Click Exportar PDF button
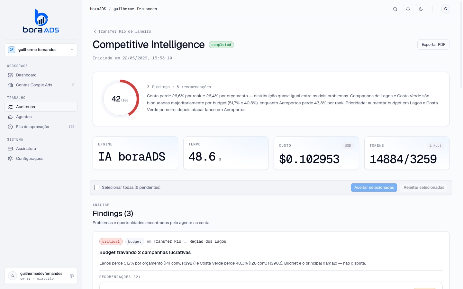The image size is (463, 289). 433,45
